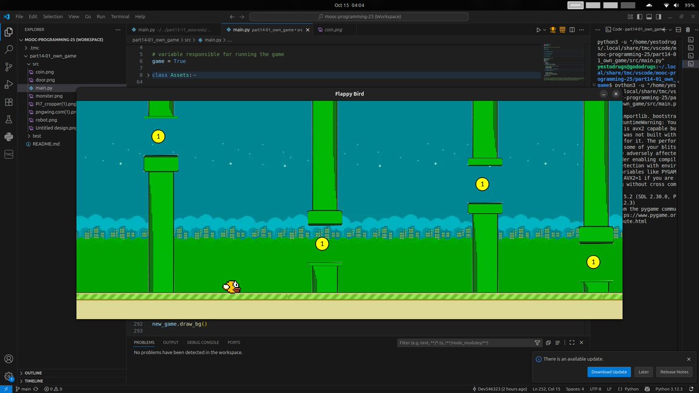Screen dimensions: 699x393
Task: Click the main branch in status bar
Action: pyautogui.click(x=24, y=388)
